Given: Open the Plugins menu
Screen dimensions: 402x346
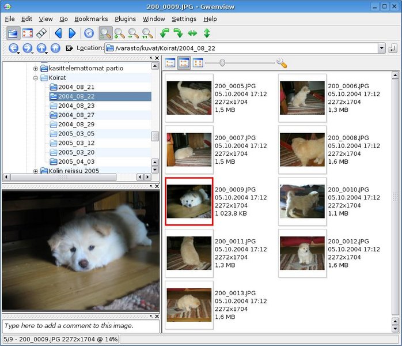Looking at the screenshot, I should (125, 19).
